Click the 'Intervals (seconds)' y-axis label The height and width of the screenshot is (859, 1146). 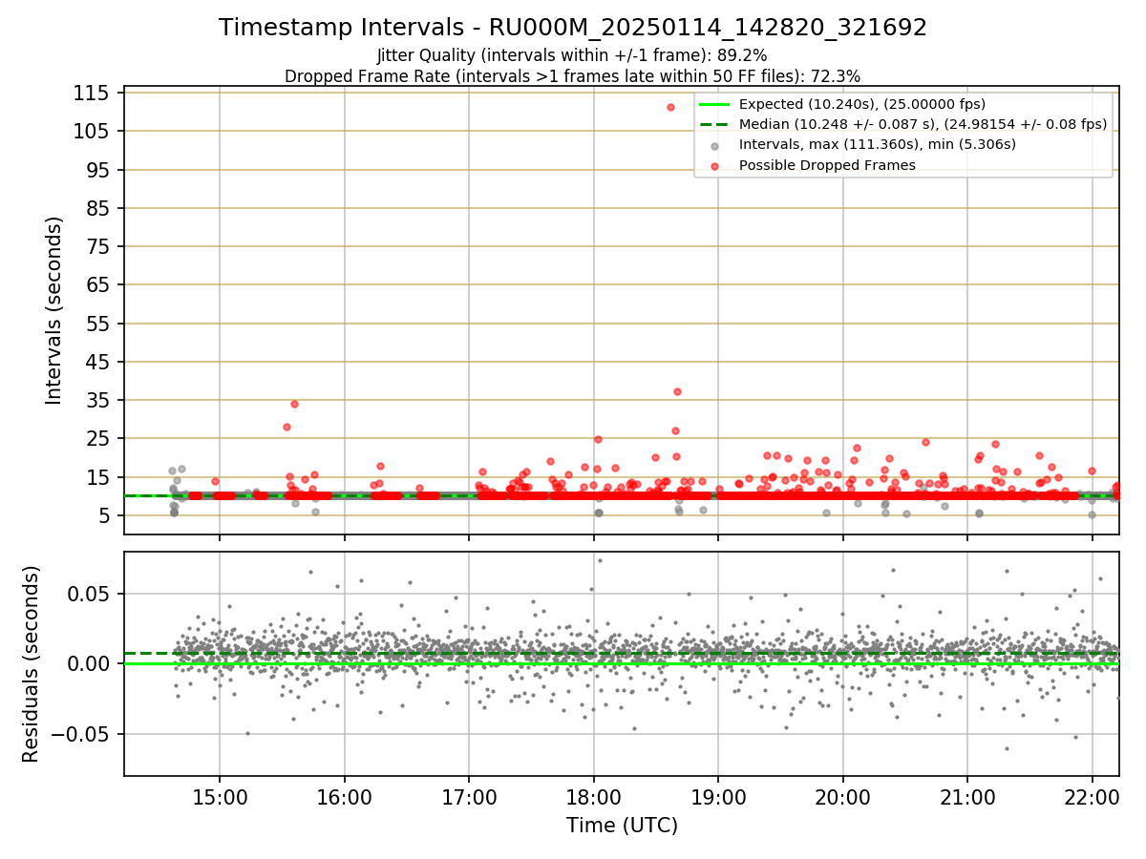(53, 310)
